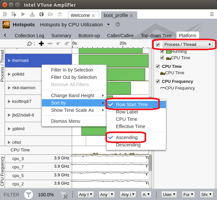Click the 20s mark on the timeline ruler
The image size is (217, 200).
[123, 43]
